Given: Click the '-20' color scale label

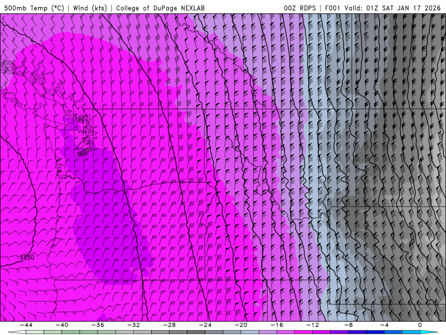Looking at the screenshot, I should tap(241, 325).
